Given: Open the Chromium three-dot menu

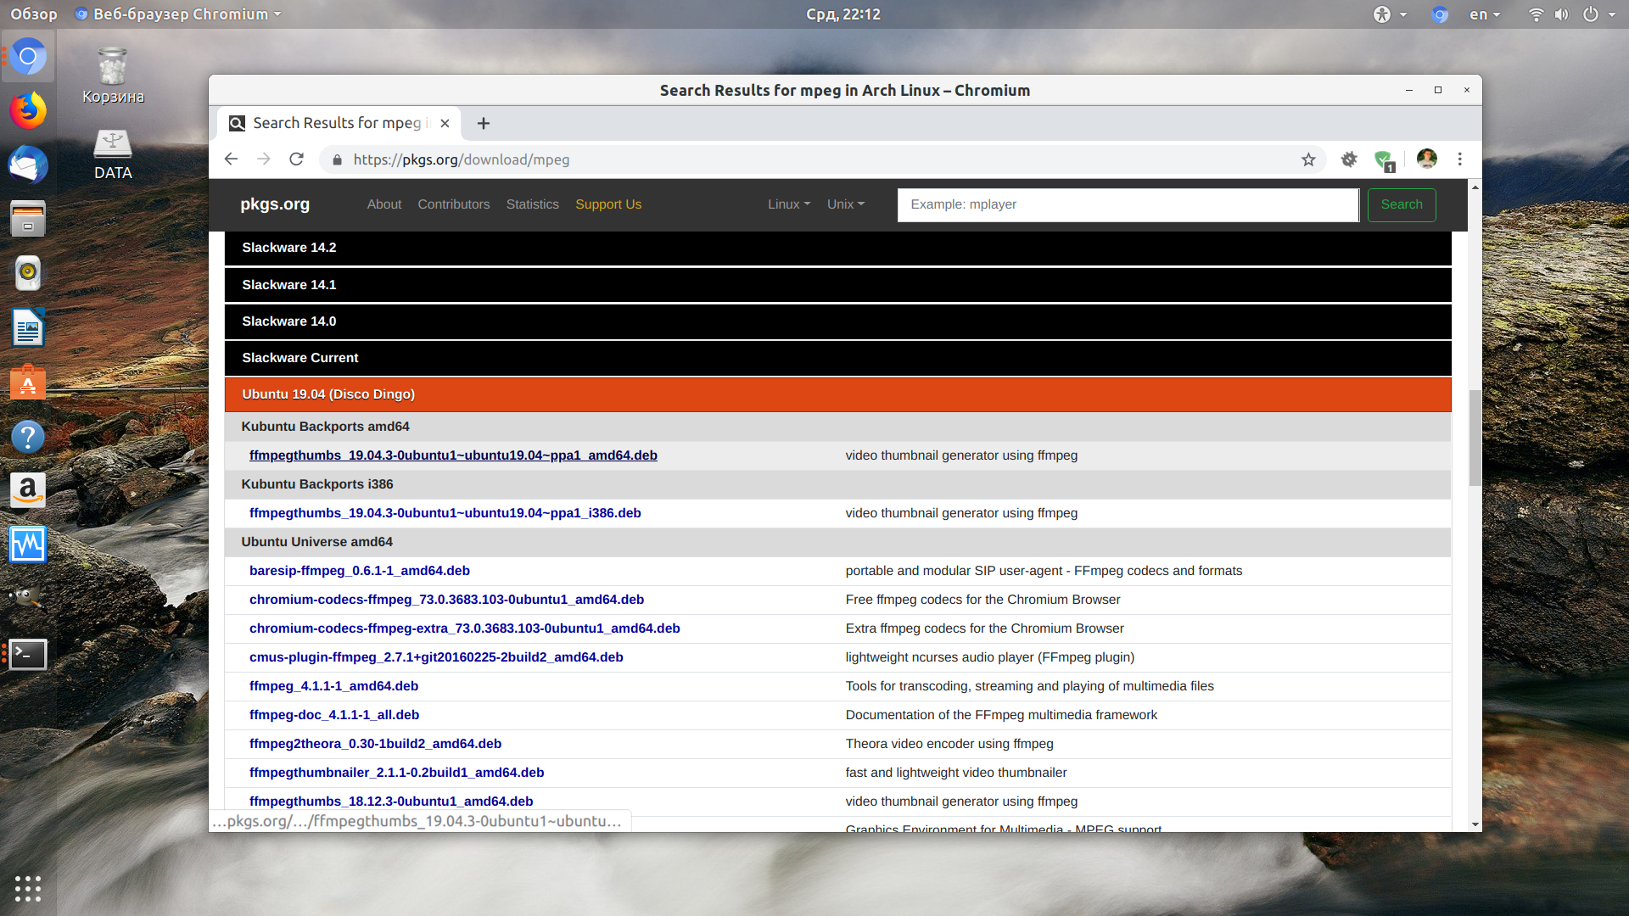Looking at the screenshot, I should [1459, 159].
